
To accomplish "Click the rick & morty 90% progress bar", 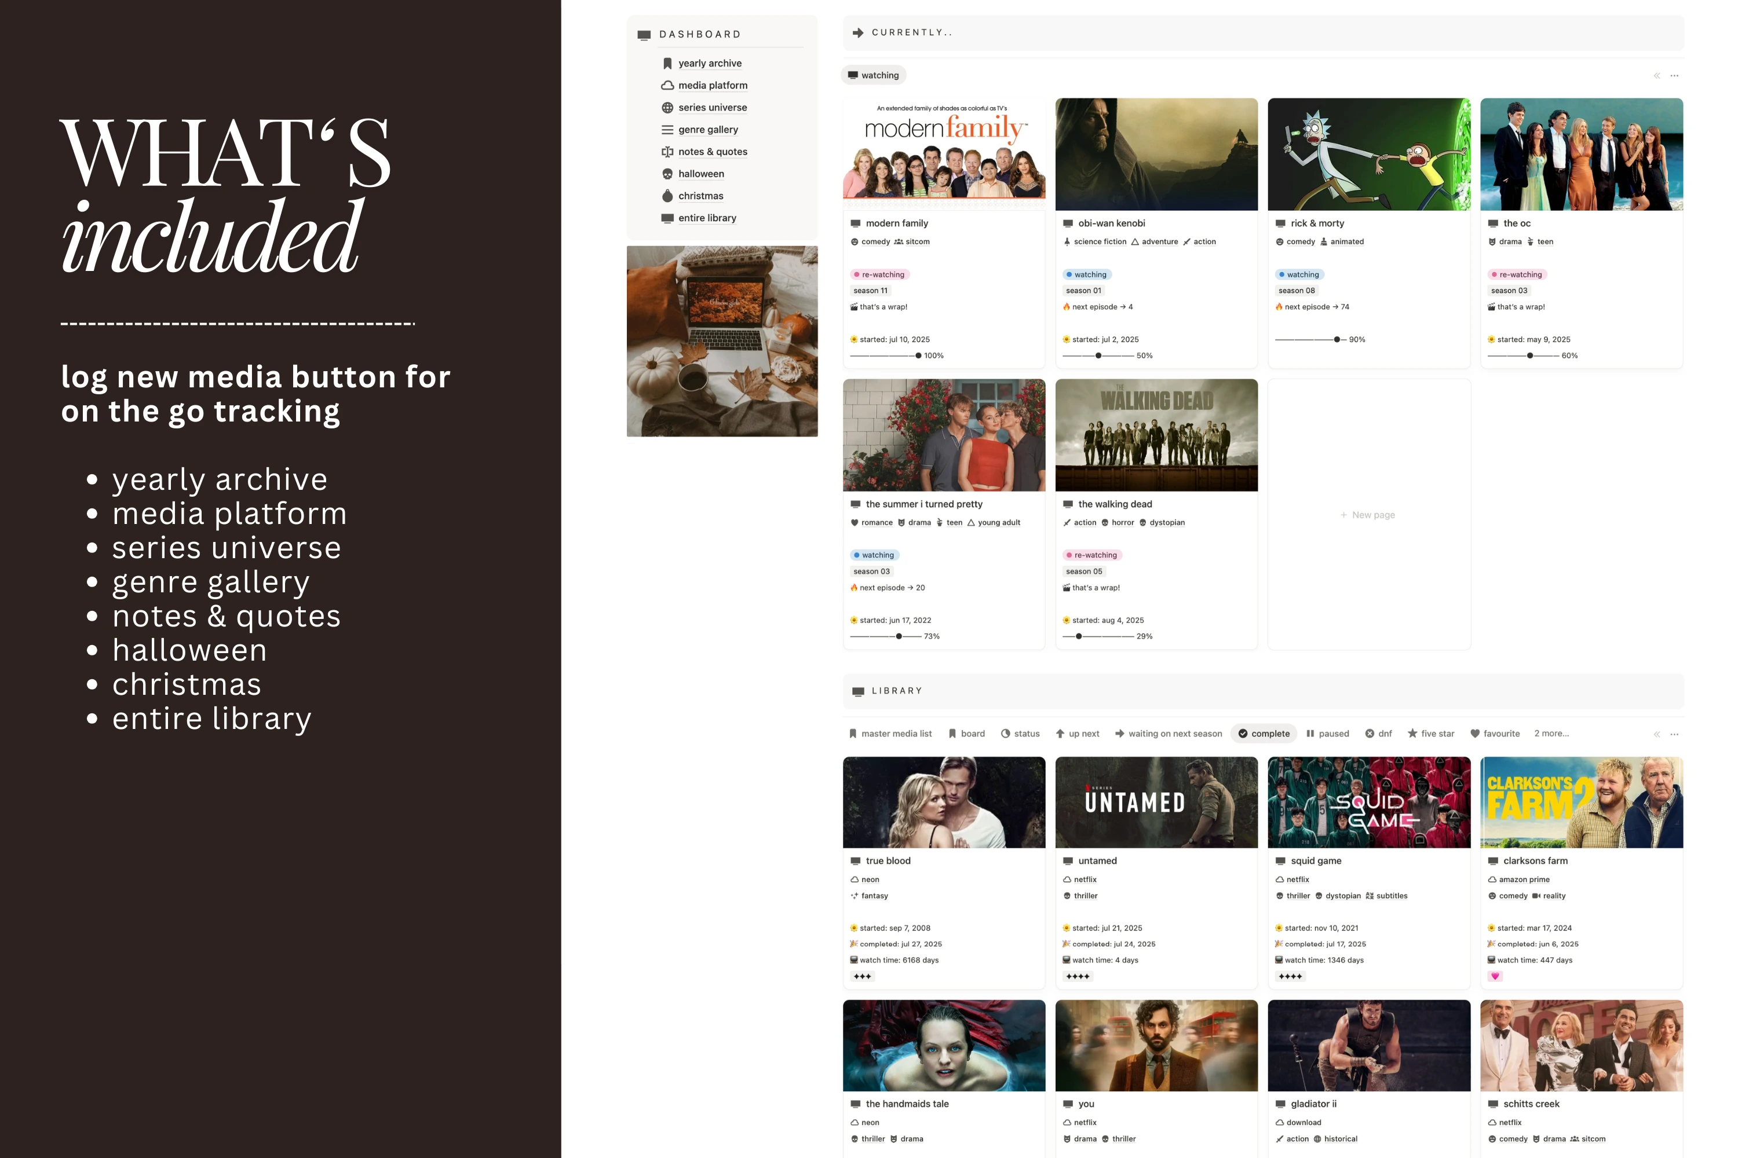I will click(1312, 340).
